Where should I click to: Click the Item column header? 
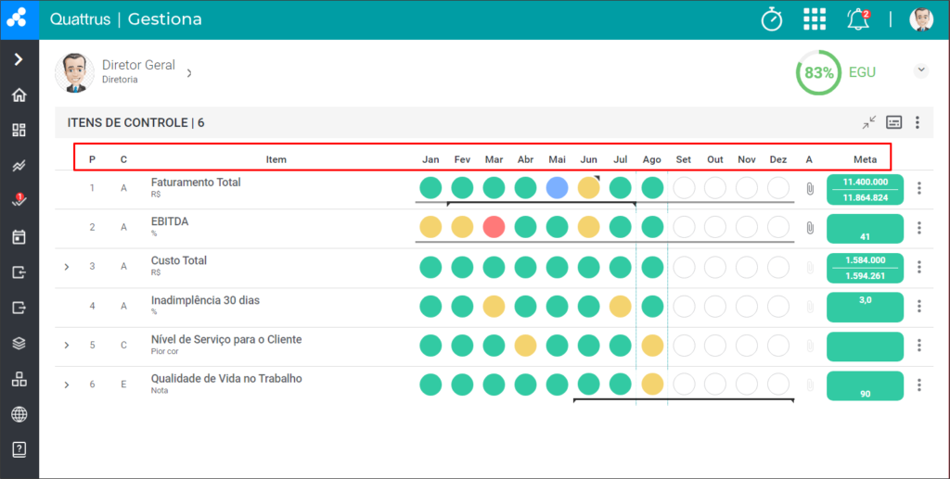(x=276, y=159)
